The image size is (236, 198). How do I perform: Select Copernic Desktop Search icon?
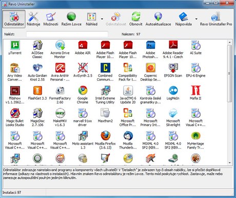point(150,67)
